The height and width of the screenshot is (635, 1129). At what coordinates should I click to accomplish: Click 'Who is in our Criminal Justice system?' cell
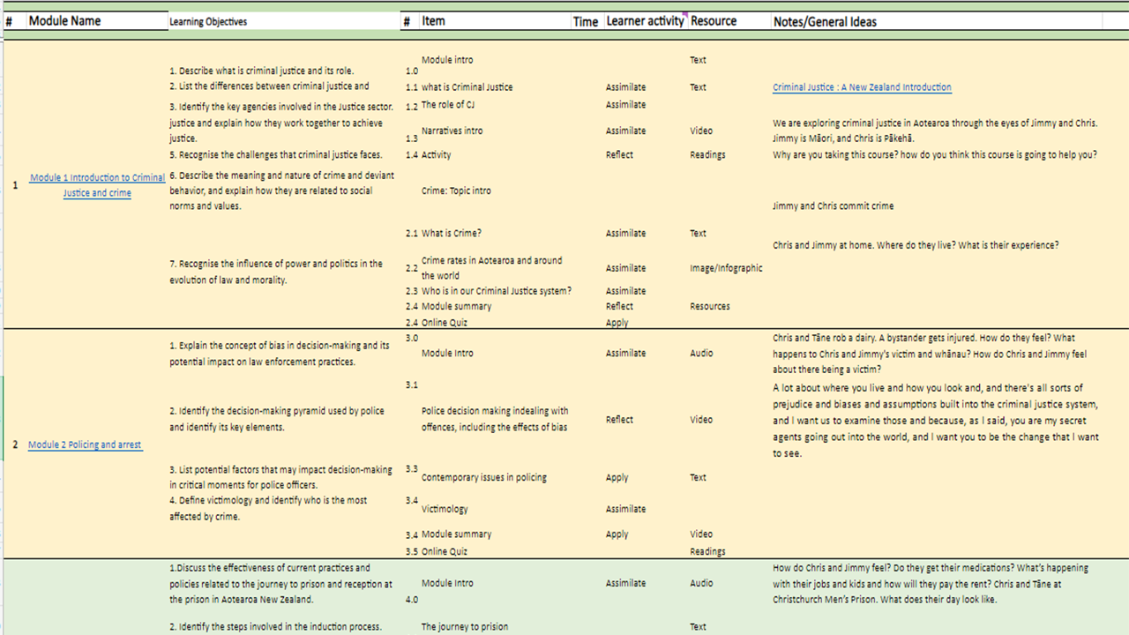(x=496, y=291)
